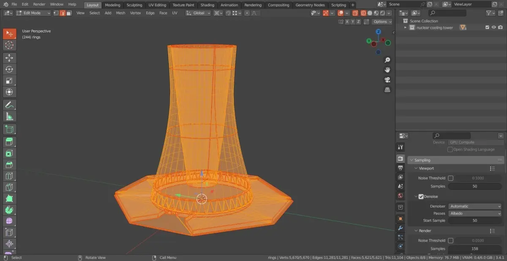Switch to the UV Editing workspace tab
This screenshot has height=261, width=507.
157,5
